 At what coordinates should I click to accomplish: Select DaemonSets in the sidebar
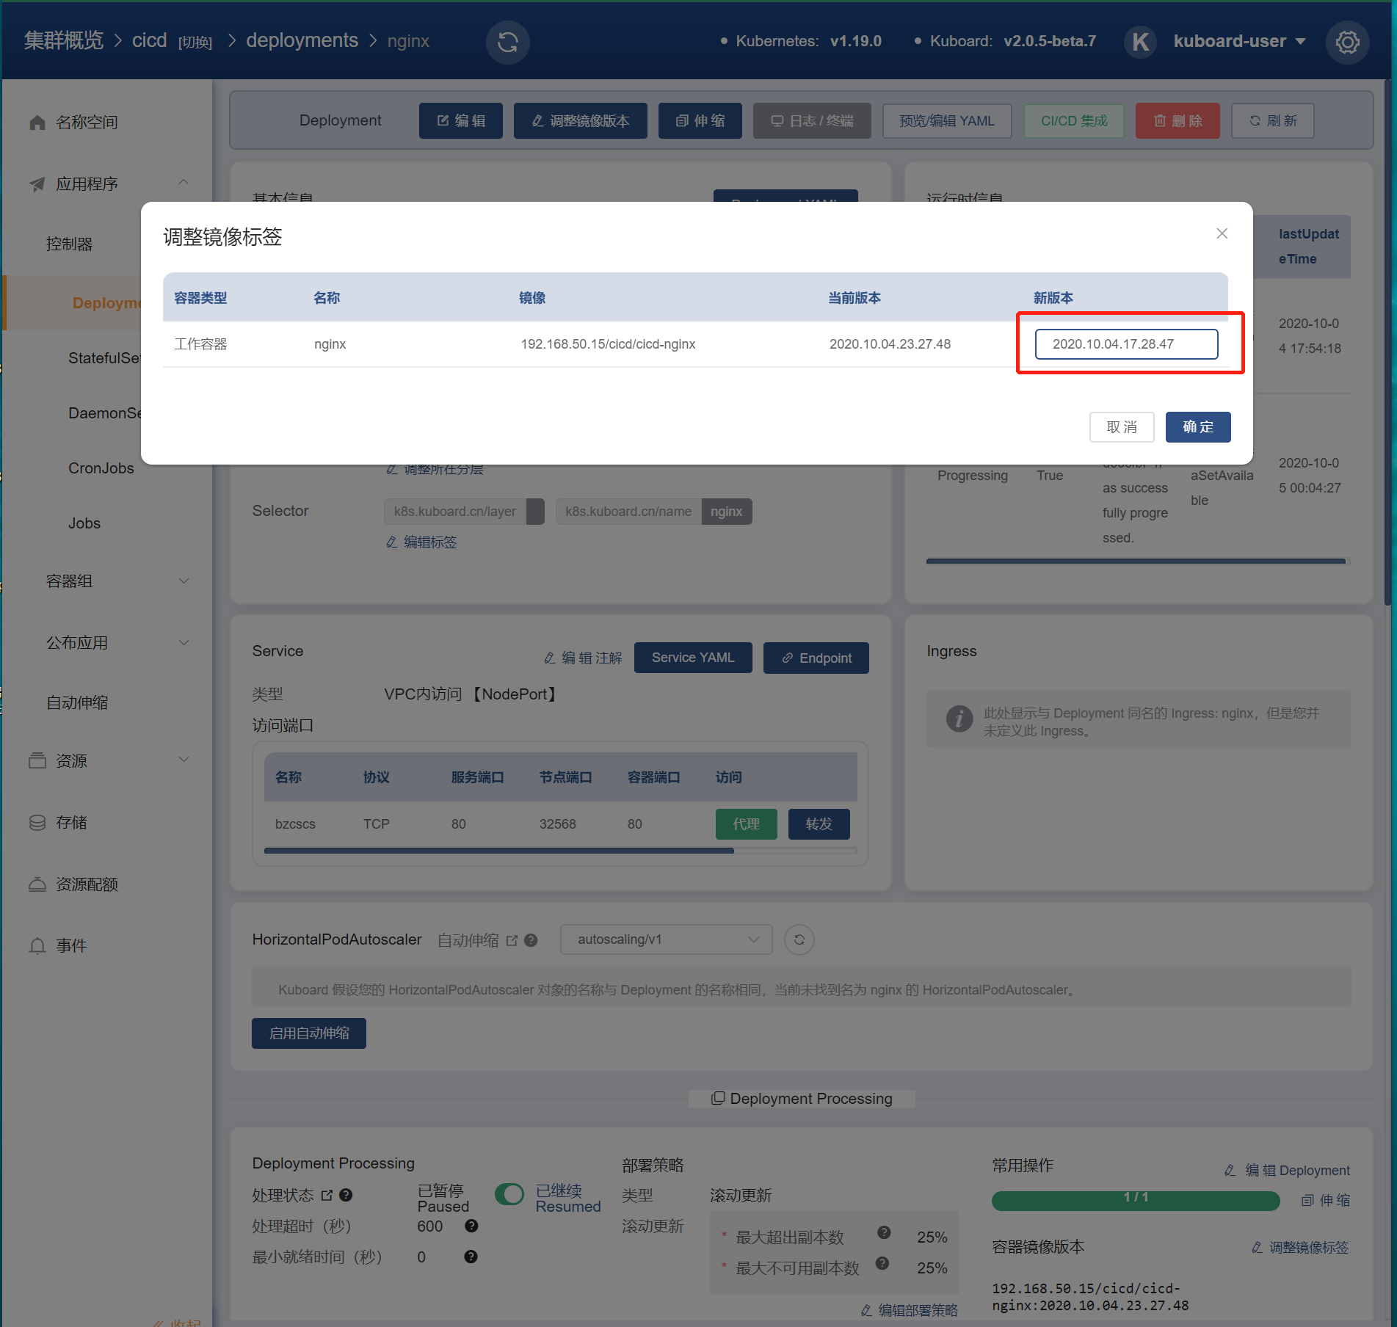104,413
